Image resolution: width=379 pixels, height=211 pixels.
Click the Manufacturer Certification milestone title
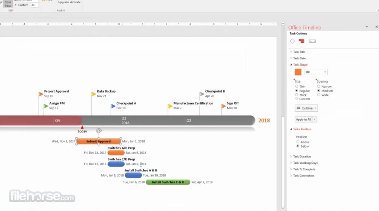[193, 103]
